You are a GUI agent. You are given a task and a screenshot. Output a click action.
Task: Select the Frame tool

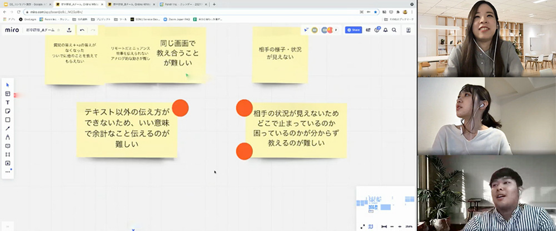click(8, 155)
